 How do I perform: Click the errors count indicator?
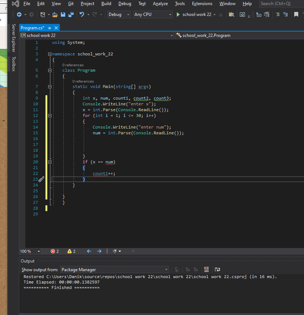coord(55,251)
